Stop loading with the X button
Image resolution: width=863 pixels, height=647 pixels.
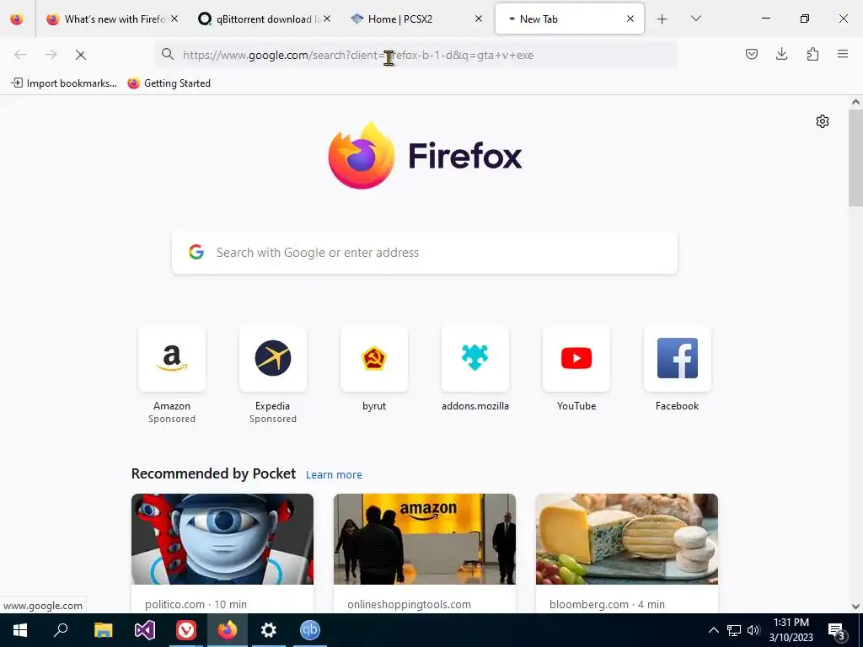coord(80,55)
